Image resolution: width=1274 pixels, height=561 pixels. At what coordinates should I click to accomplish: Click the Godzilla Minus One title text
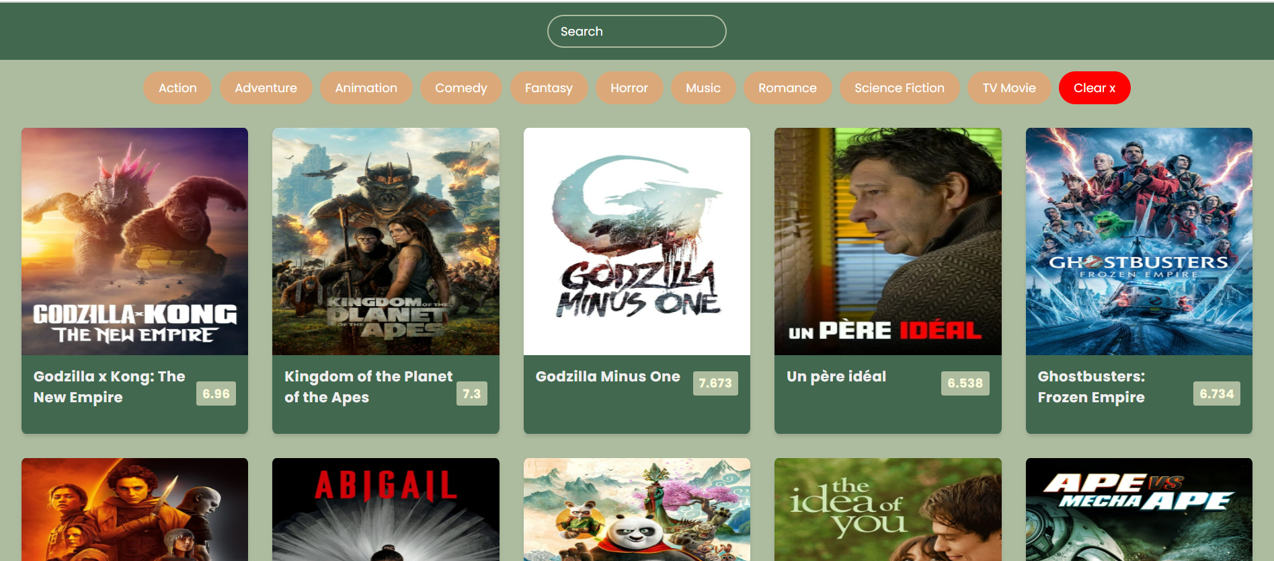(608, 377)
